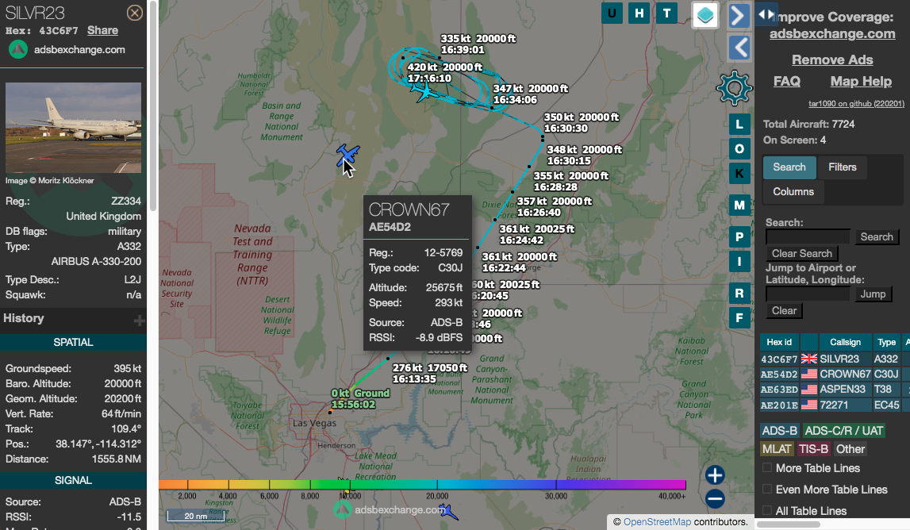Screen dimensions: 910x530
Task: Open the aircraft photo thumbnail
Action: (x=73, y=128)
